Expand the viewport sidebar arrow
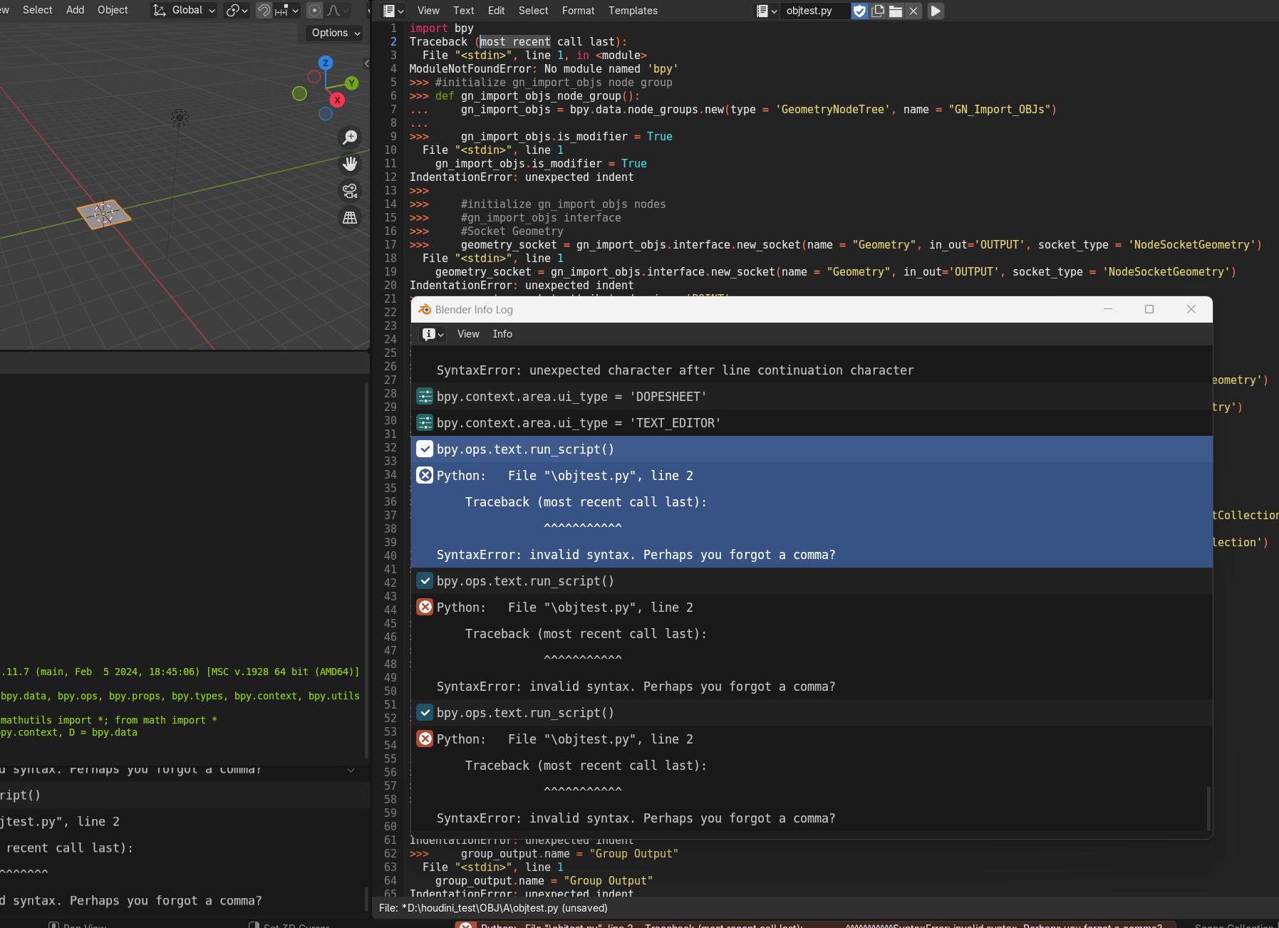Image resolution: width=1279 pixels, height=928 pixels. click(366, 63)
